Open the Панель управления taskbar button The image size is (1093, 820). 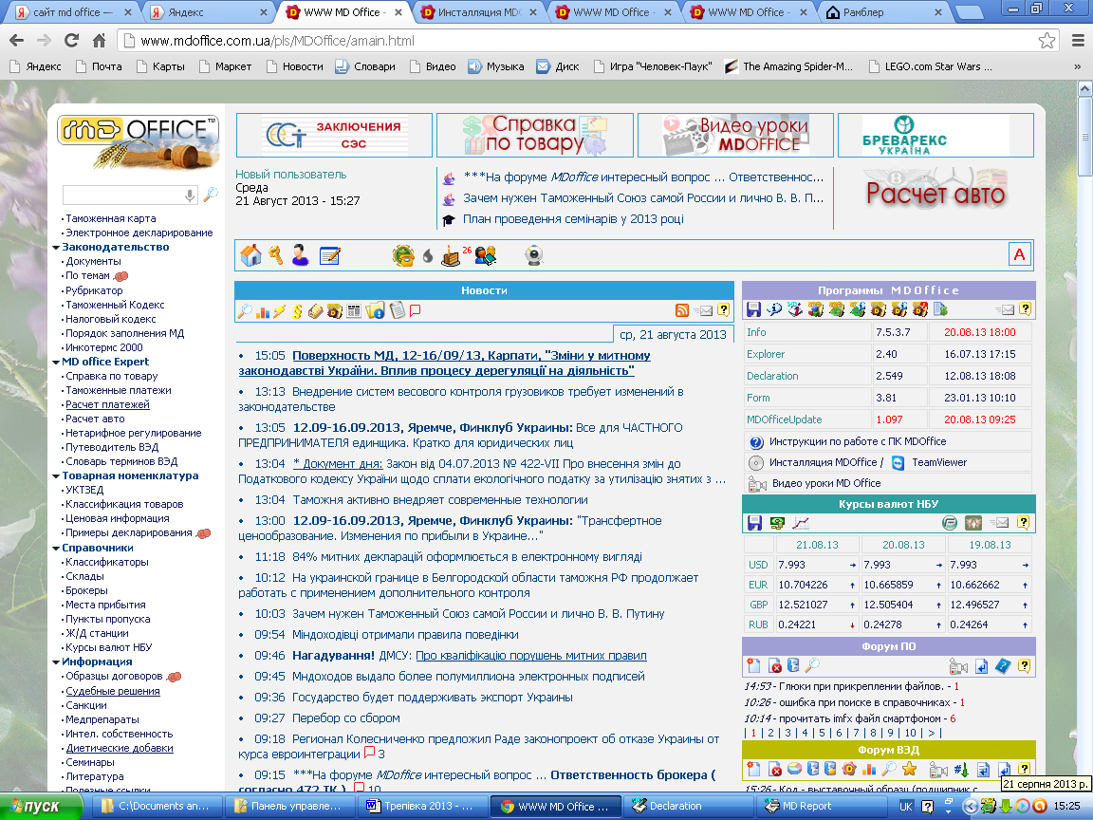(x=290, y=806)
